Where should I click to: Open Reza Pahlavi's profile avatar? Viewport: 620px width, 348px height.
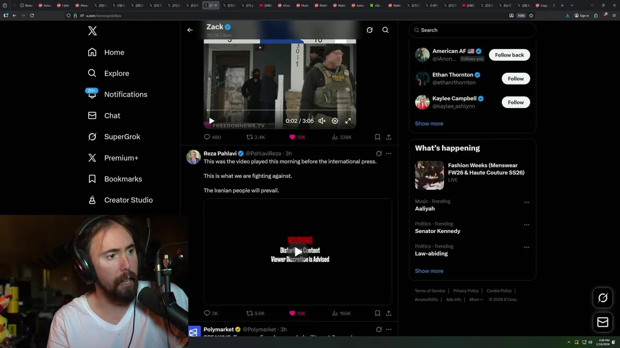pyautogui.click(x=194, y=157)
